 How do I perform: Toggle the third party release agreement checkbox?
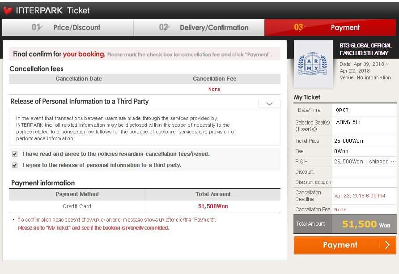pyautogui.click(x=15, y=165)
